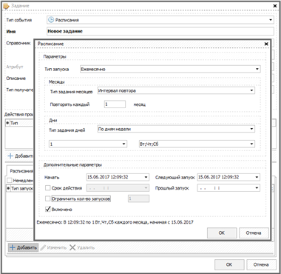The image size is (281, 274).
Task: Click the Изменить pencil button
Action: (53, 247)
